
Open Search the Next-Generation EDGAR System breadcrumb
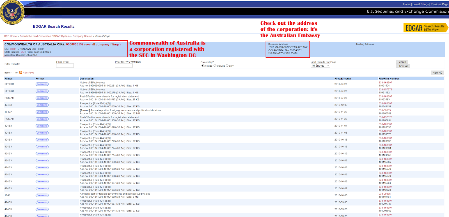[x=45, y=36]
